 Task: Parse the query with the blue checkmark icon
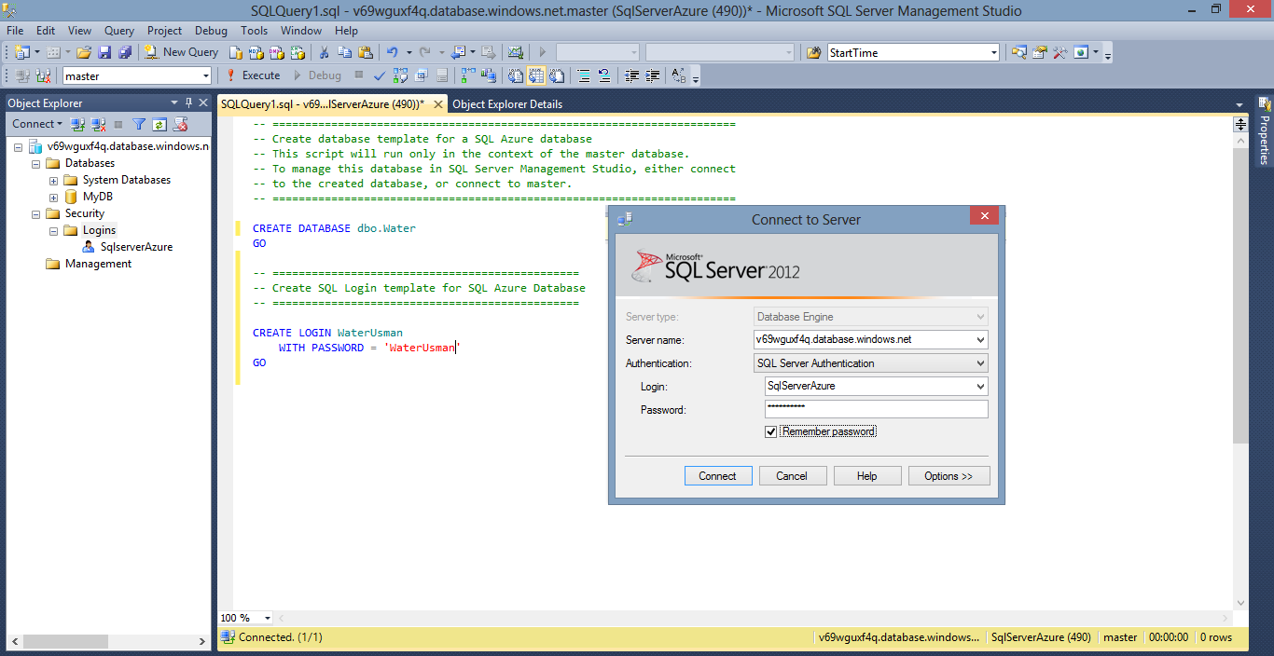click(380, 75)
